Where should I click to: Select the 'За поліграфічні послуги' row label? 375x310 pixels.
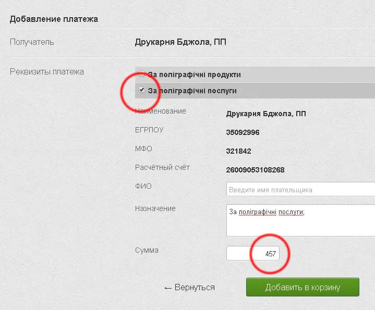(192, 91)
